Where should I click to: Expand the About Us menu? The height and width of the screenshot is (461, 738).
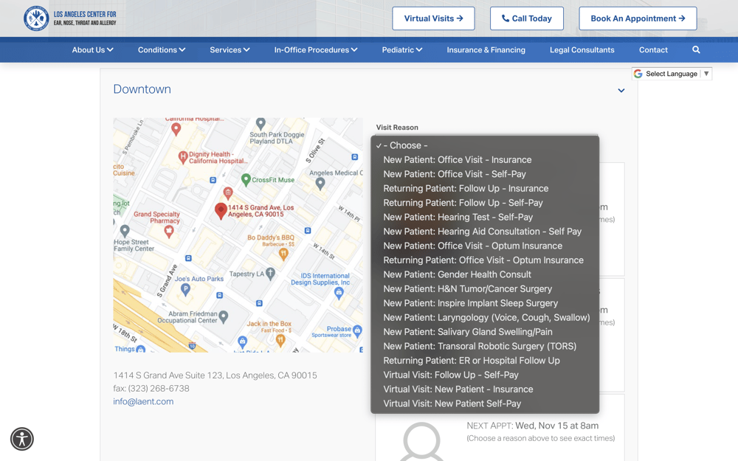coord(92,50)
